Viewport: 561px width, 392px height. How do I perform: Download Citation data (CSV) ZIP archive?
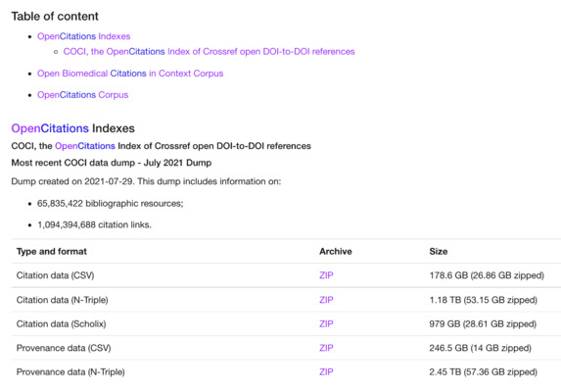tap(326, 275)
